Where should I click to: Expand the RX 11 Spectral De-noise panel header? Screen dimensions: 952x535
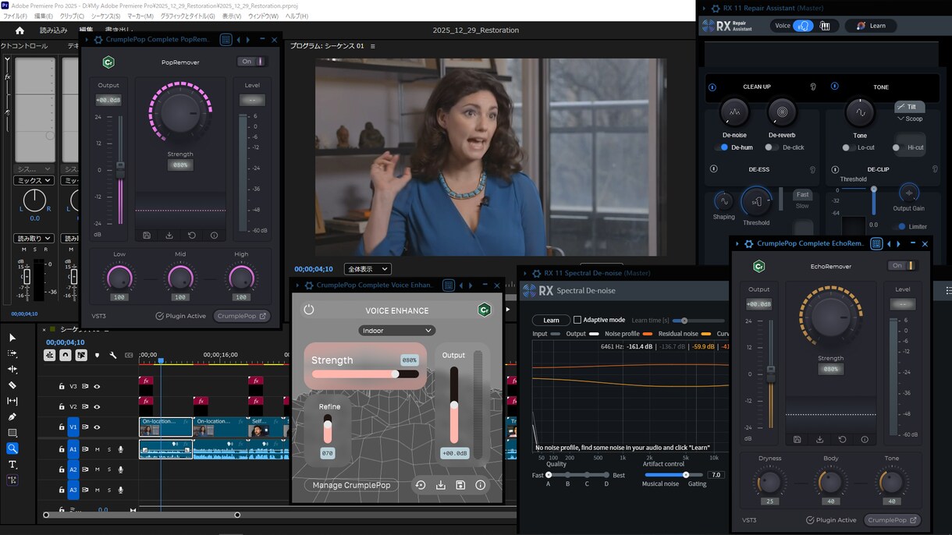pos(524,274)
